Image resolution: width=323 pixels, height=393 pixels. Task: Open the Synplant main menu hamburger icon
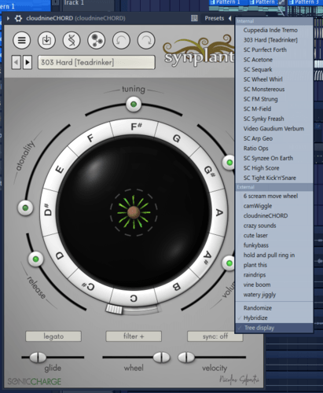tap(22, 40)
